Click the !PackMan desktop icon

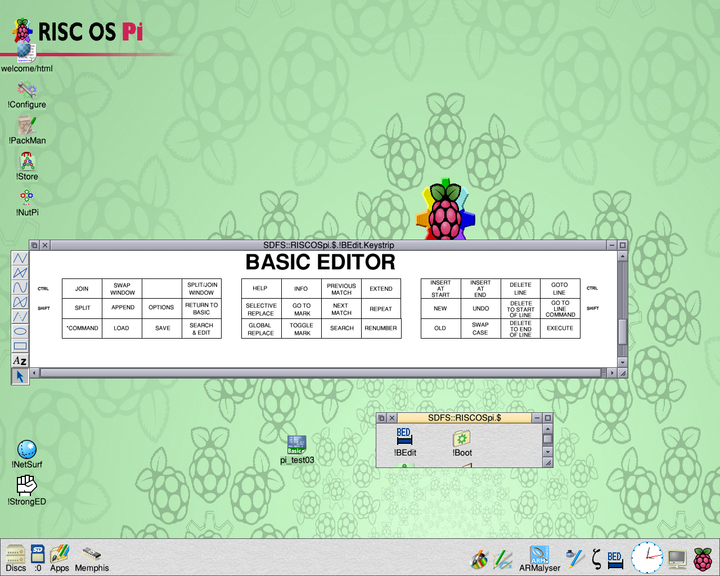[27, 130]
